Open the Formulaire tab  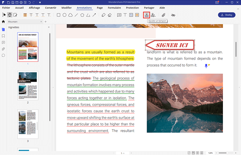(114, 8)
